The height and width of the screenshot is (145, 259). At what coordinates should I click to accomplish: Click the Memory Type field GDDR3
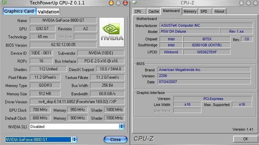tap(45, 85)
